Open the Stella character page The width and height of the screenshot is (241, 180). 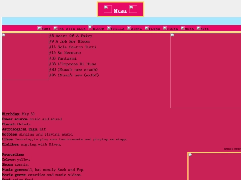(117, 29)
